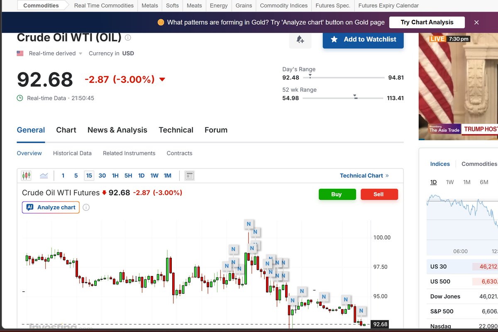Open the S&P 500 index row

point(462,311)
